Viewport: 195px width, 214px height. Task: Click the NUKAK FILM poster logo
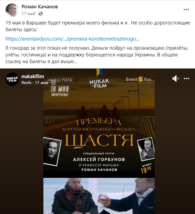99,83
